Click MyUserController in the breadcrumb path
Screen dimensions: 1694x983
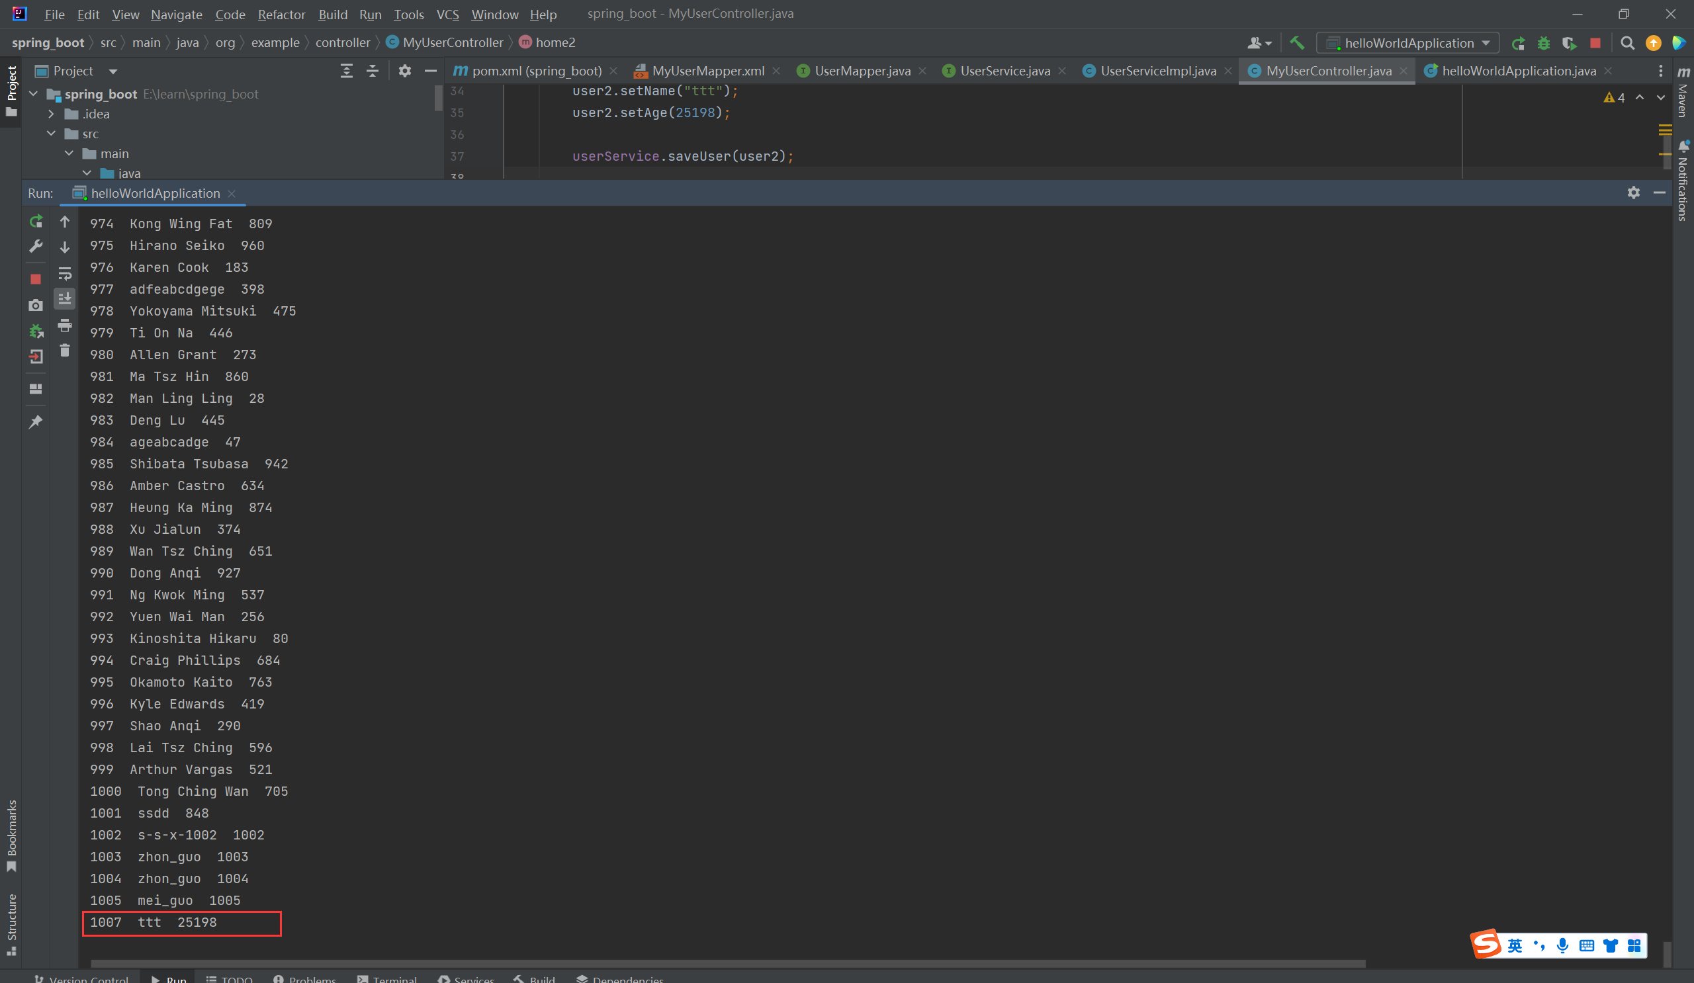coord(453,42)
